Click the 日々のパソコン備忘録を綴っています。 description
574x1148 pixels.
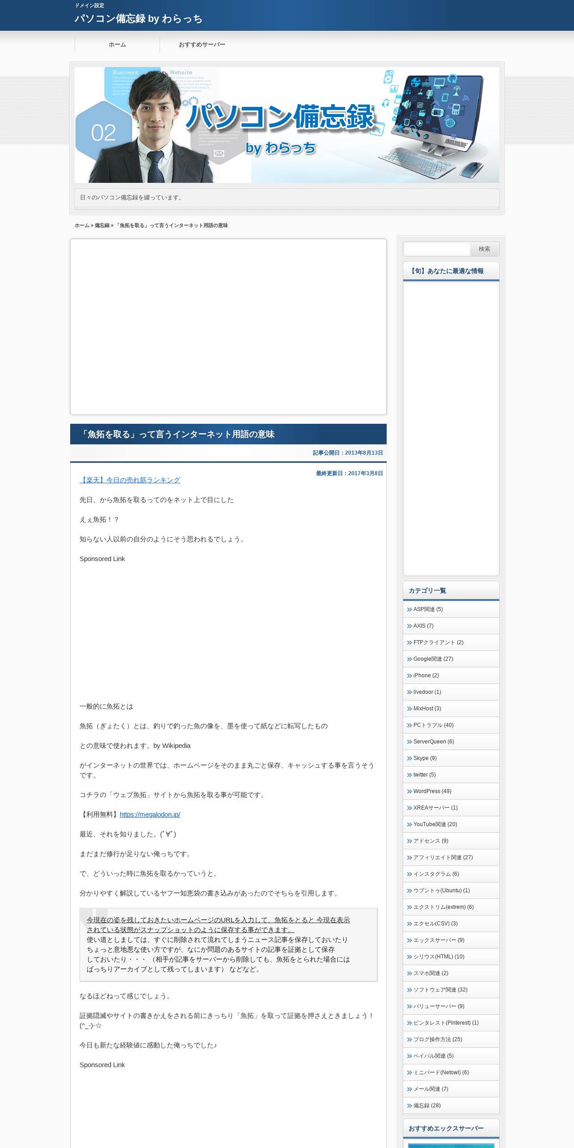pos(132,198)
